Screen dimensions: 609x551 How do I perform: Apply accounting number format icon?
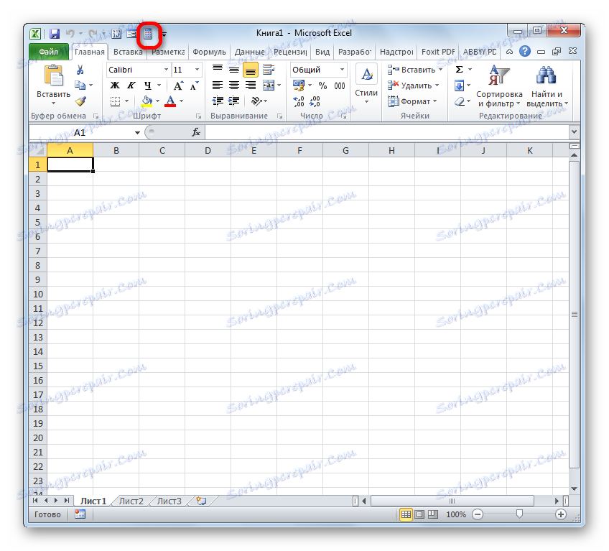[299, 85]
